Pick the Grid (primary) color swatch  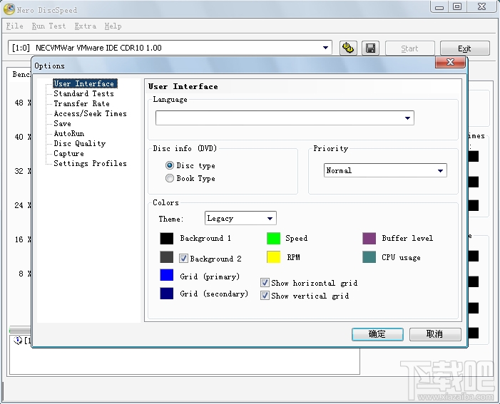click(166, 275)
